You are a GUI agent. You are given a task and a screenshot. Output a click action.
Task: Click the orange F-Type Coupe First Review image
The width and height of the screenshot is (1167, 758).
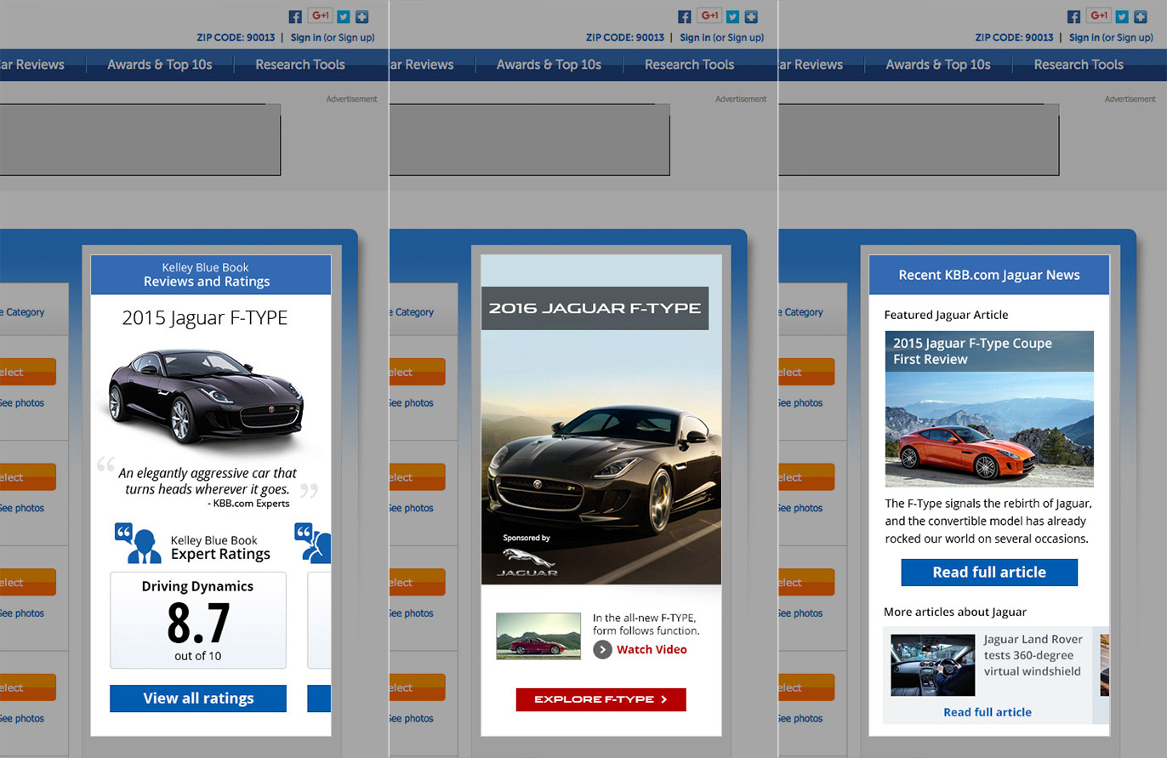pos(989,408)
